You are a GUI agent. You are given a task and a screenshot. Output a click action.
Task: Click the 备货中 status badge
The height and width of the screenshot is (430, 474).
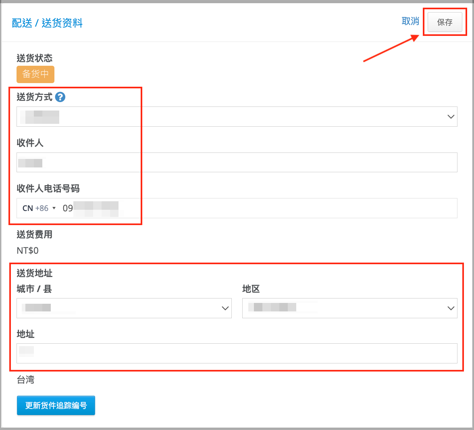pos(35,74)
